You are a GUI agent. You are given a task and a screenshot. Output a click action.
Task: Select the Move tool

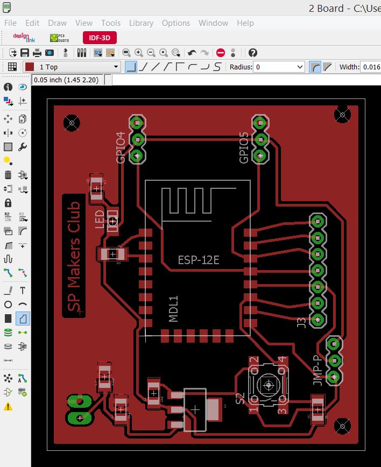[8, 119]
